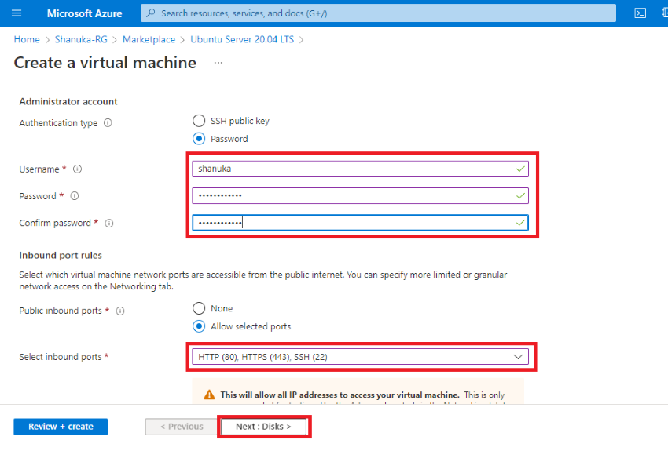Open the ellipsis menu beside page title
Viewport: 668px width, 451px height.
coord(218,63)
